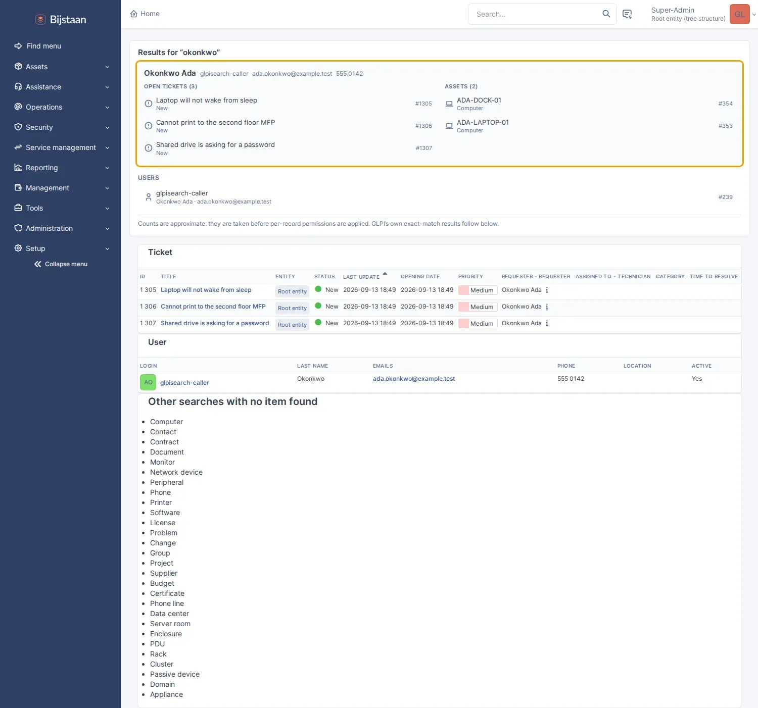Click the GL user avatar
This screenshot has width=758, height=708.
click(x=739, y=14)
